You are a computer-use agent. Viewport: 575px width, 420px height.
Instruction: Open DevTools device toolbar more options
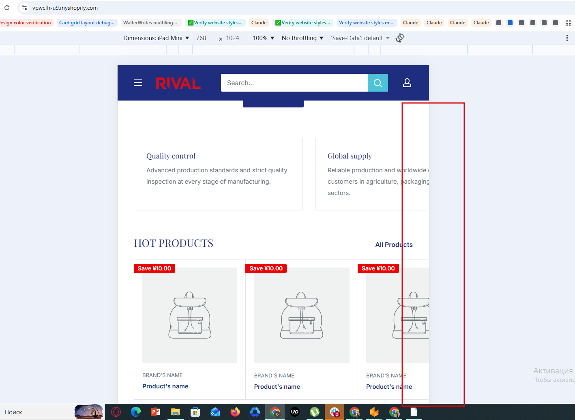pyautogui.click(x=567, y=38)
